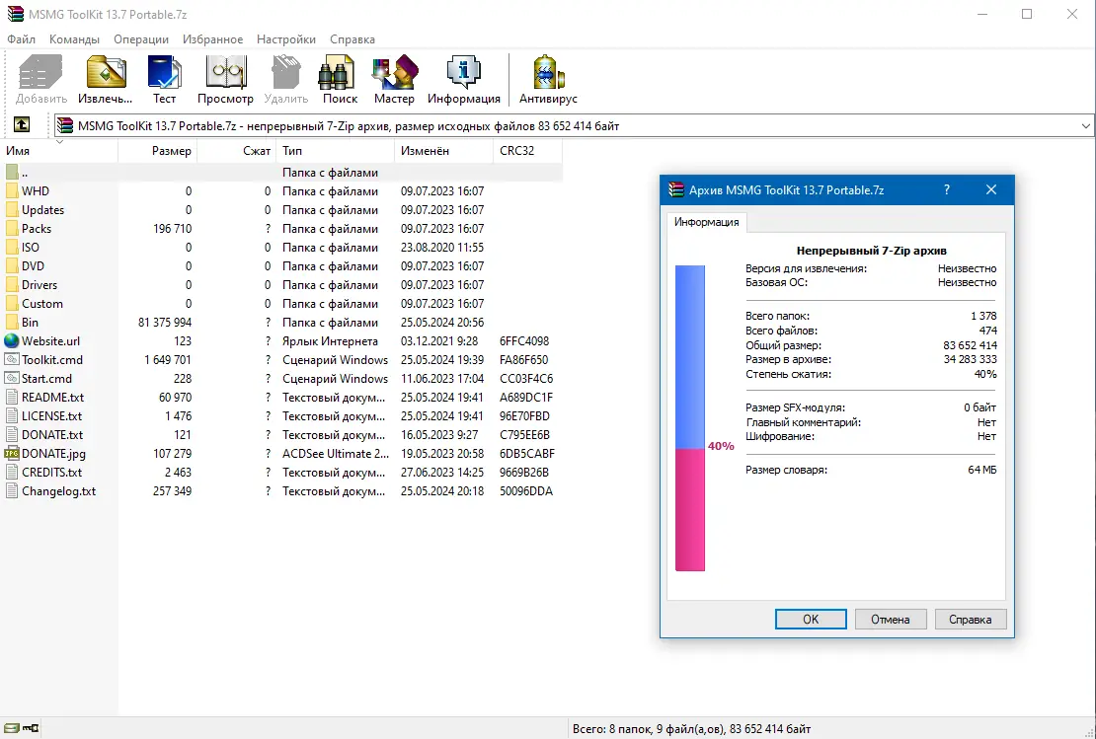The width and height of the screenshot is (1096, 739).
Task: Click Отмена in the dialog
Action: (891, 619)
